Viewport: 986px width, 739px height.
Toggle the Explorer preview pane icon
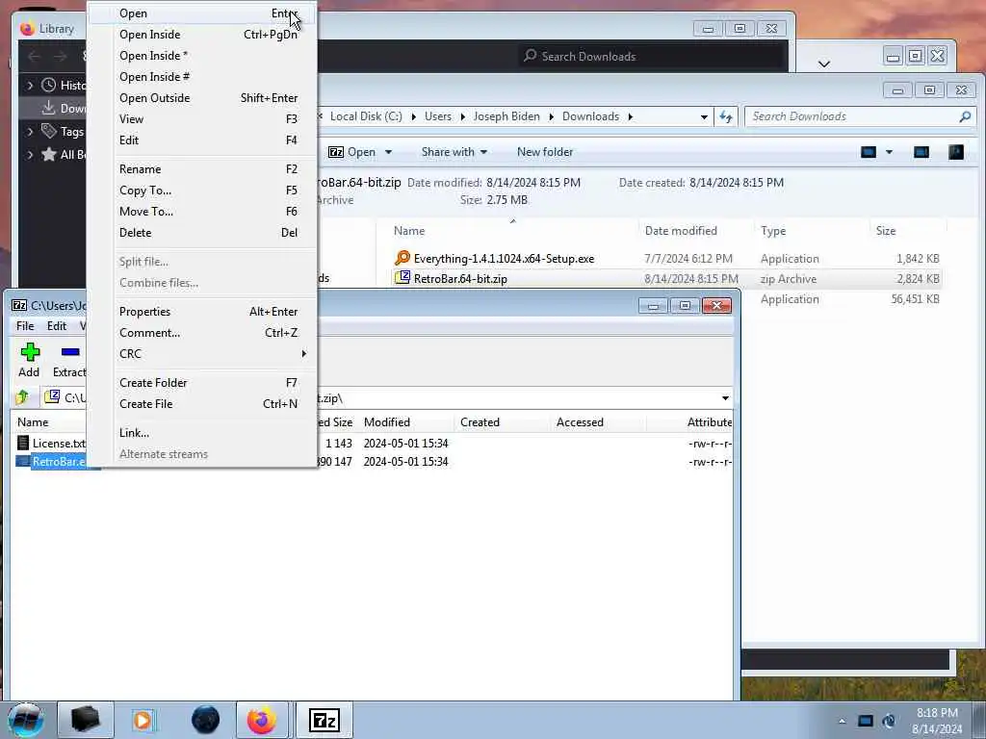point(921,152)
